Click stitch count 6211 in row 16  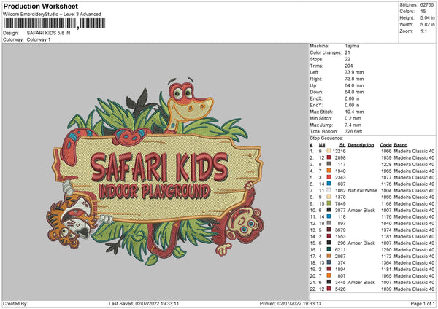point(340,249)
